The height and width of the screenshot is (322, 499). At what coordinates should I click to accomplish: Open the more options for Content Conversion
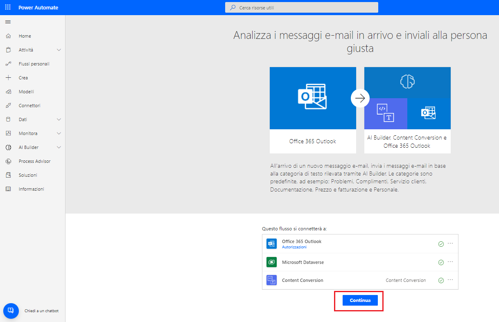coord(450,280)
